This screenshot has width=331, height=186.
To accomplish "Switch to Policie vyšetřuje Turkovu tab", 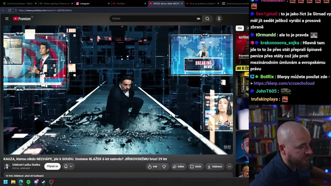I will (x=56, y=4).
